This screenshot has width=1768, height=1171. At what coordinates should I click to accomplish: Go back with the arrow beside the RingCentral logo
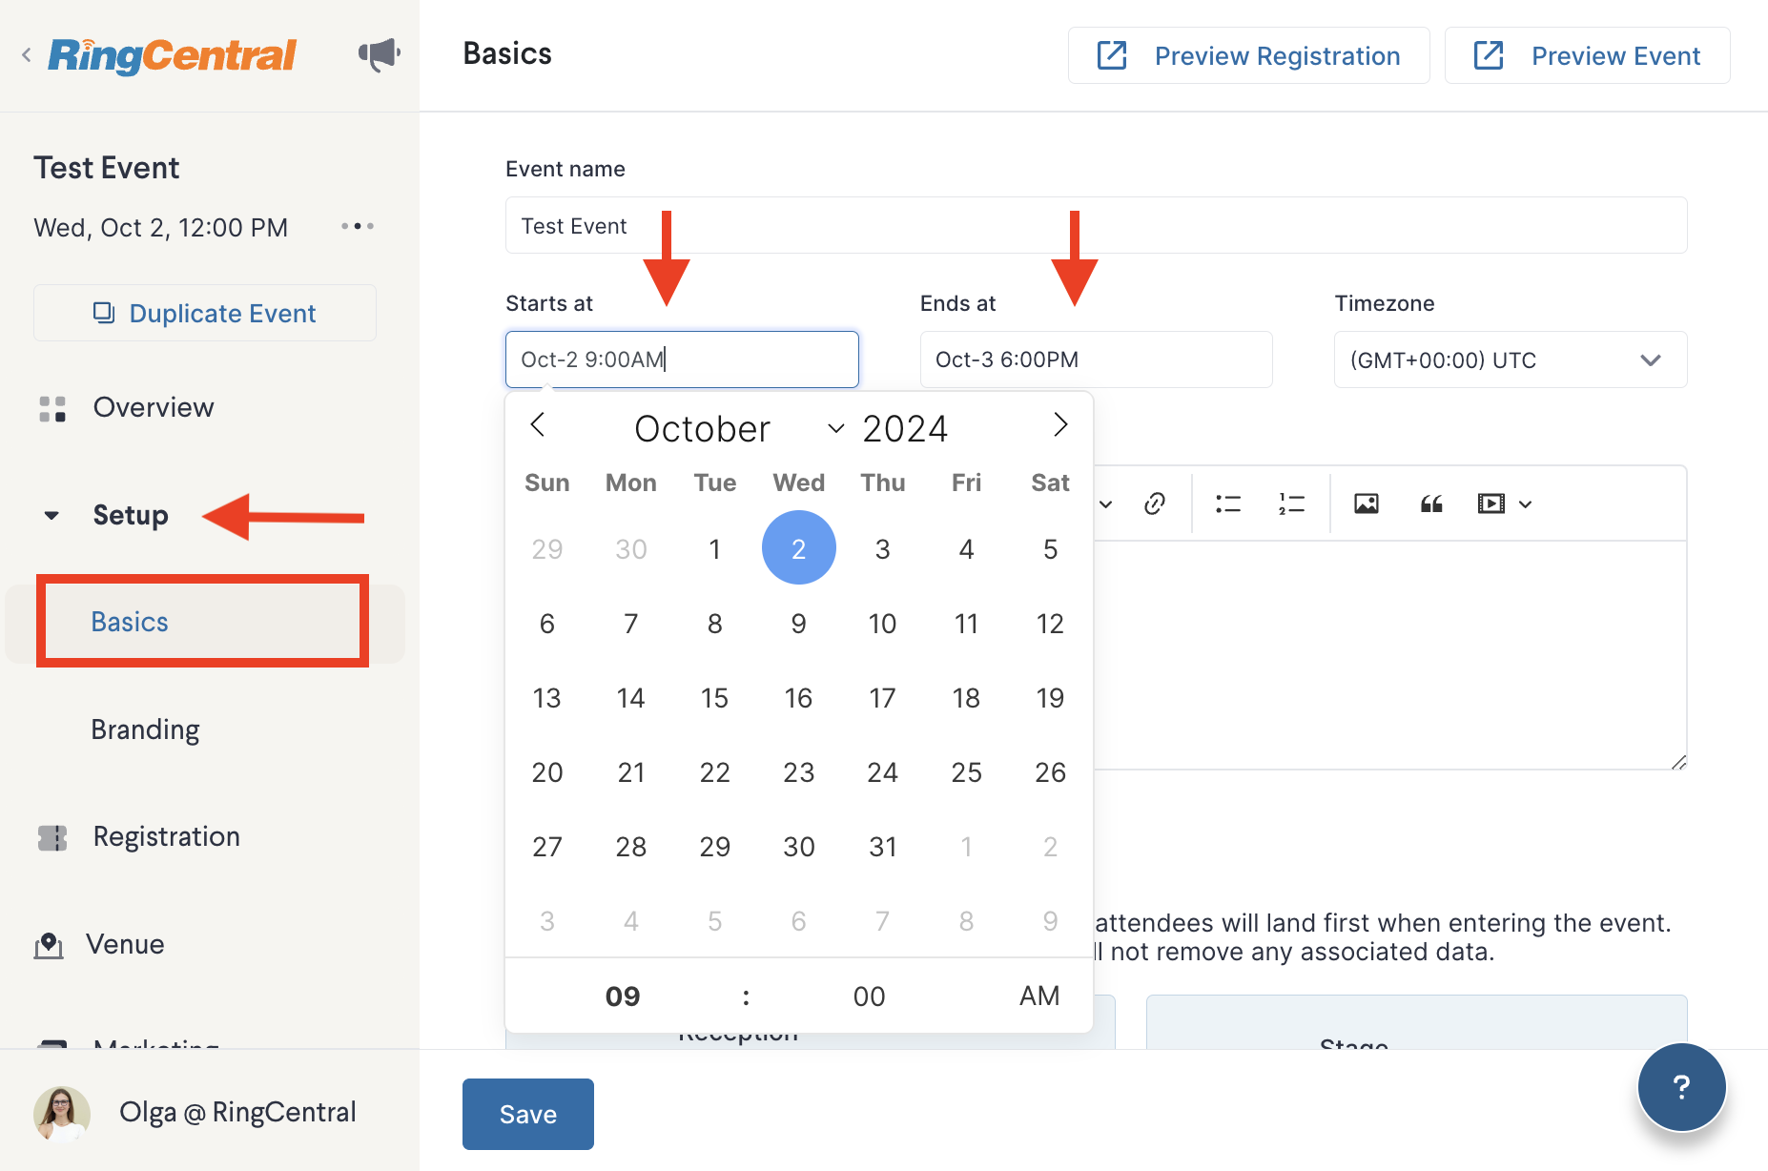pos(27,55)
